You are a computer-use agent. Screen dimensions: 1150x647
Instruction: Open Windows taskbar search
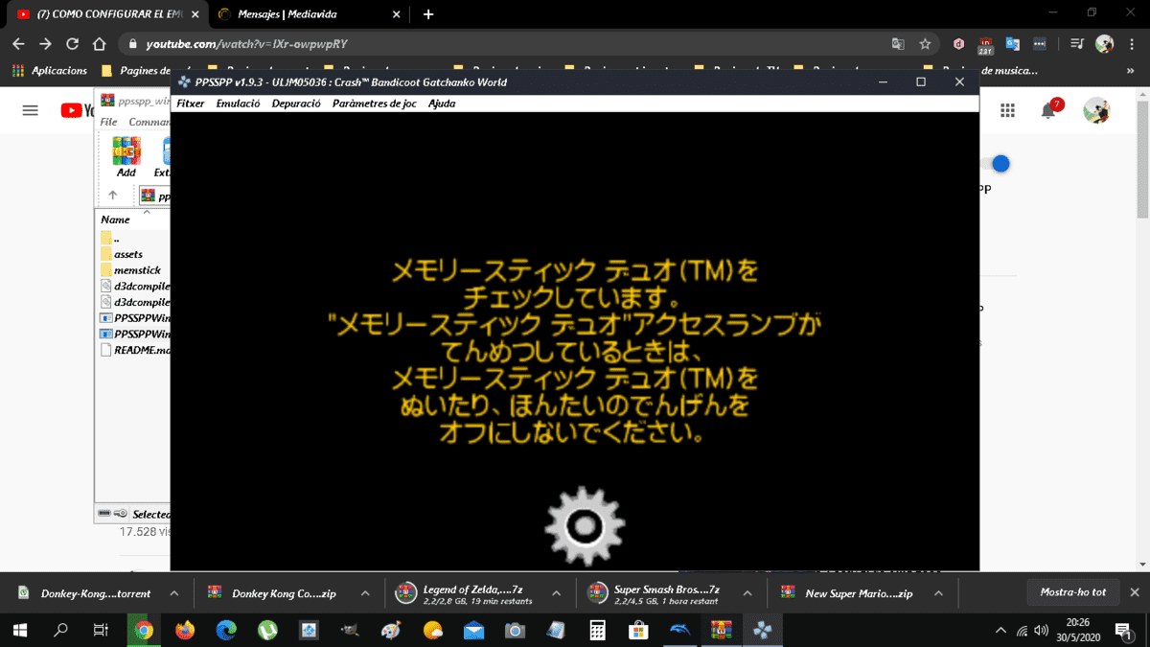point(61,630)
